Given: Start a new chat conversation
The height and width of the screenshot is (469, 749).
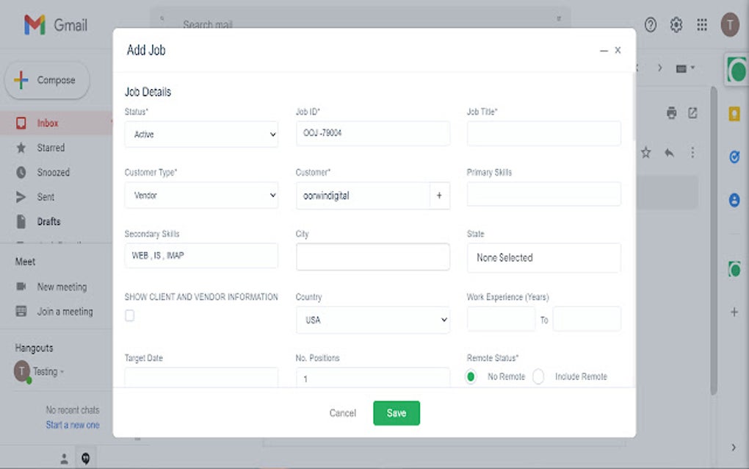Looking at the screenshot, I should pos(72,425).
